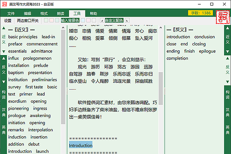Click the 自定义配色 button
The height and width of the screenshot is (154, 231).
click(114, 20)
